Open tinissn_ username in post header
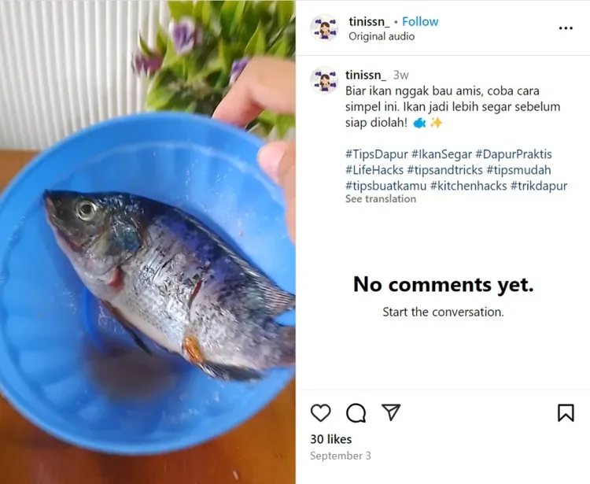 (x=369, y=21)
